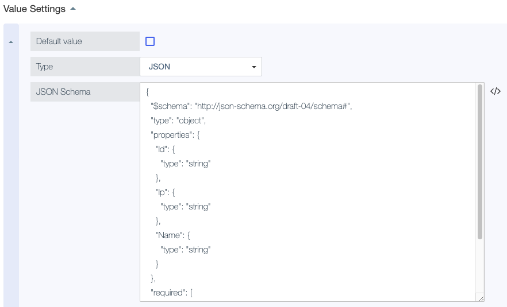Click the "Ip": { line
Screen dimensions: 507x307
pos(165,192)
